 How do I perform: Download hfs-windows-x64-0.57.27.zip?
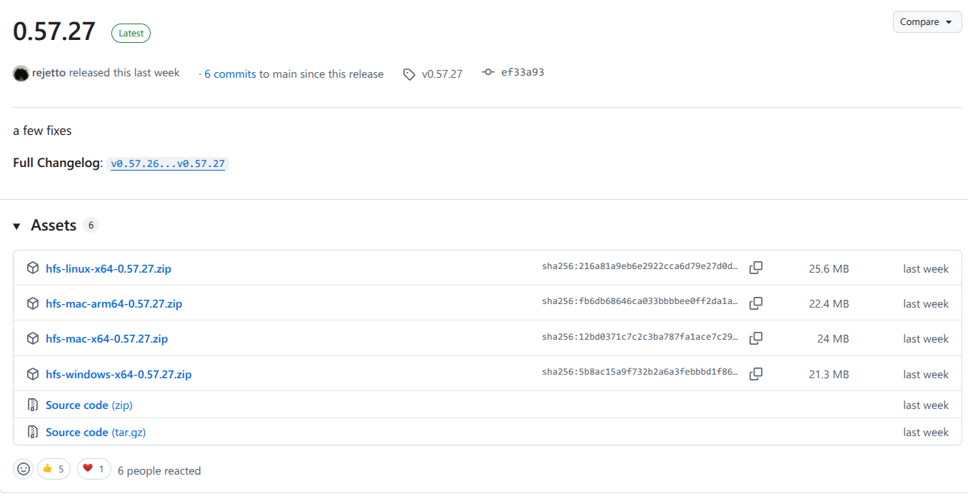[x=119, y=375]
